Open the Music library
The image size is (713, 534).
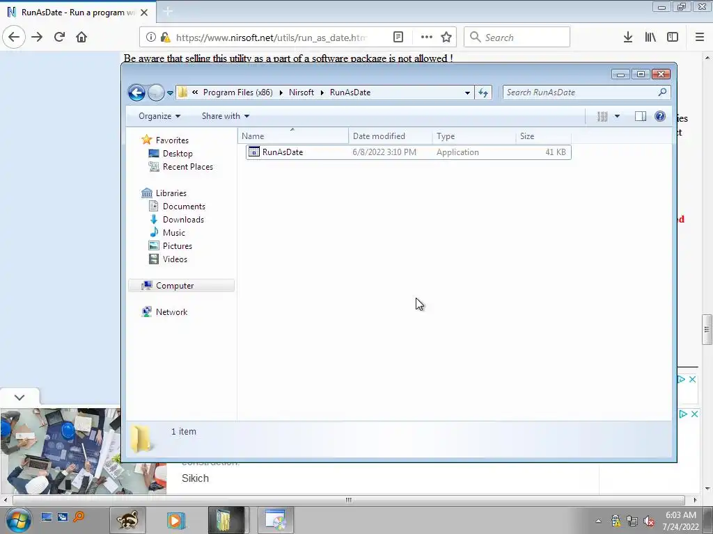(173, 232)
